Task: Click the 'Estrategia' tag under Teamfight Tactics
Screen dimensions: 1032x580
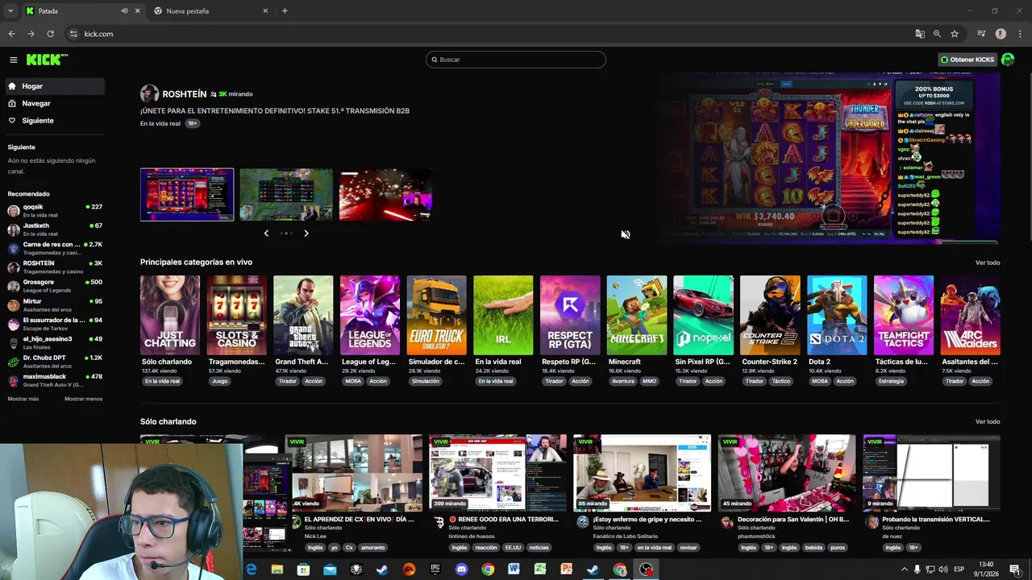Action: tap(891, 381)
